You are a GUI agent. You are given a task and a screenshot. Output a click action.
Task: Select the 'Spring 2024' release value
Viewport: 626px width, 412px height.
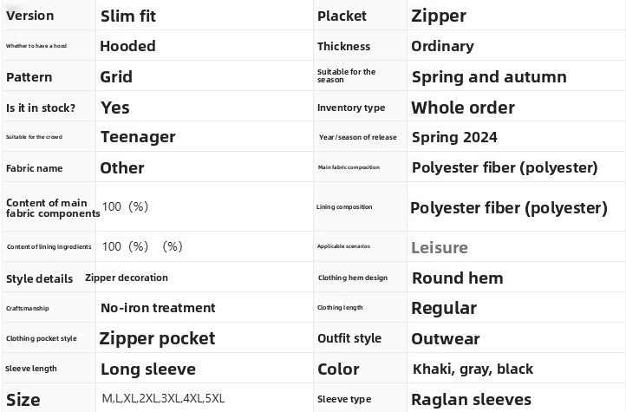point(454,137)
